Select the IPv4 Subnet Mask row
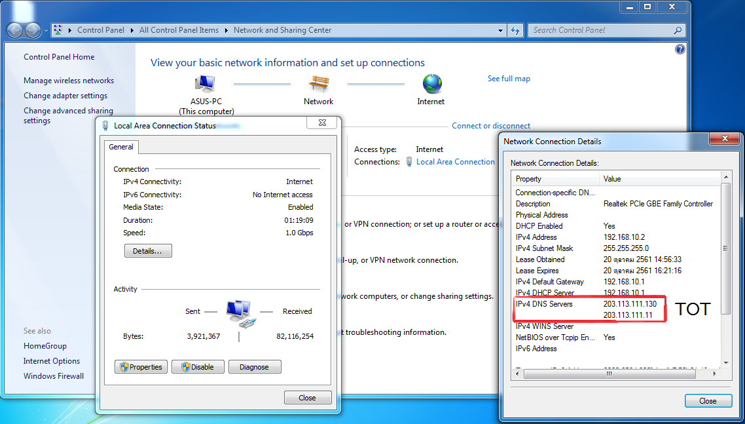This screenshot has width=745, height=424. click(615, 248)
